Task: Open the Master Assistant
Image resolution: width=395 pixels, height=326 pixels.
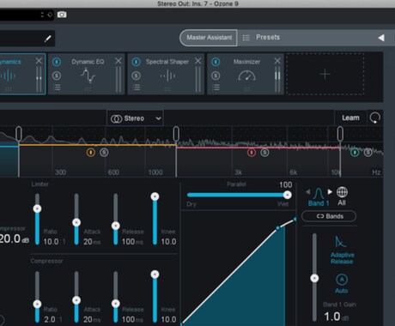Action: pos(209,38)
